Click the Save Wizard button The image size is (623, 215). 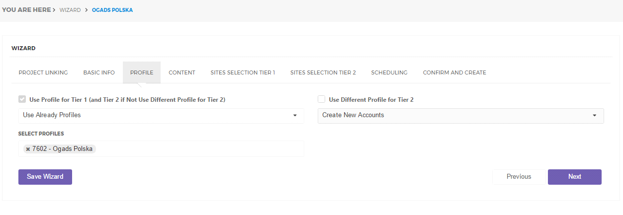pos(45,177)
